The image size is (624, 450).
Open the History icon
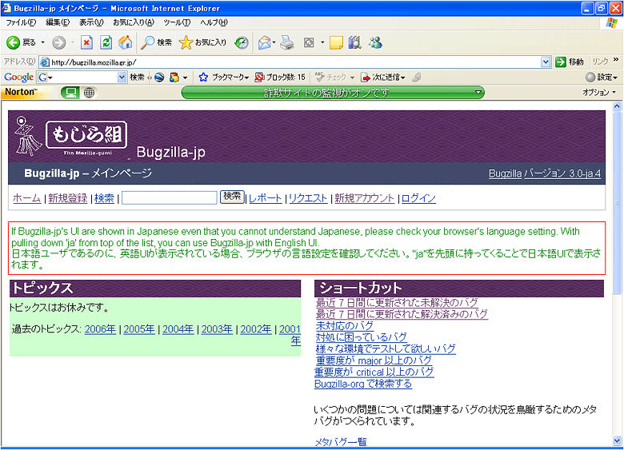pyautogui.click(x=242, y=42)
